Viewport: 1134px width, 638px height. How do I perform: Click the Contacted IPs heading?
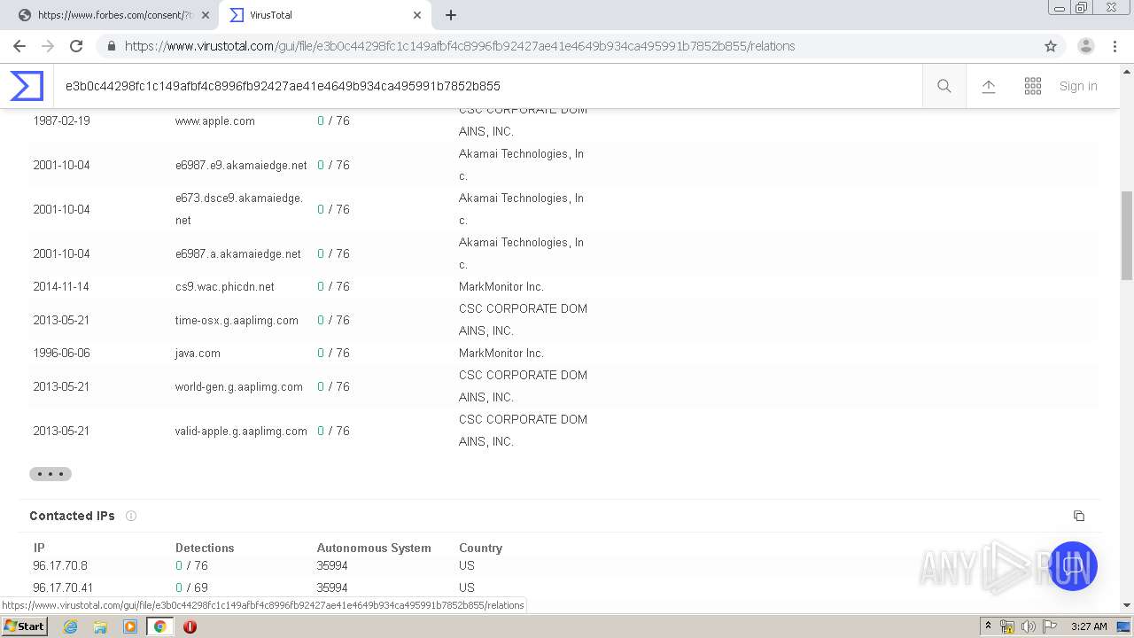(72, 516)
